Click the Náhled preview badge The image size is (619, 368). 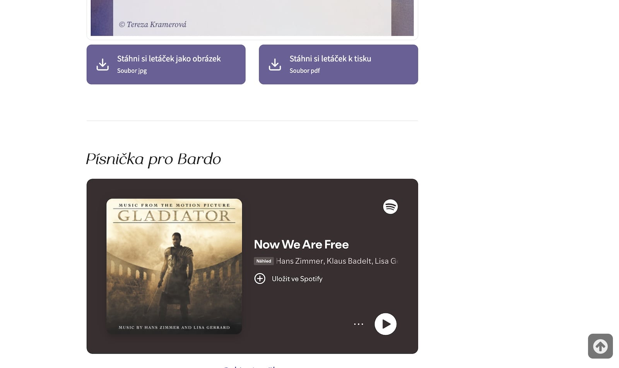point(263,261)
